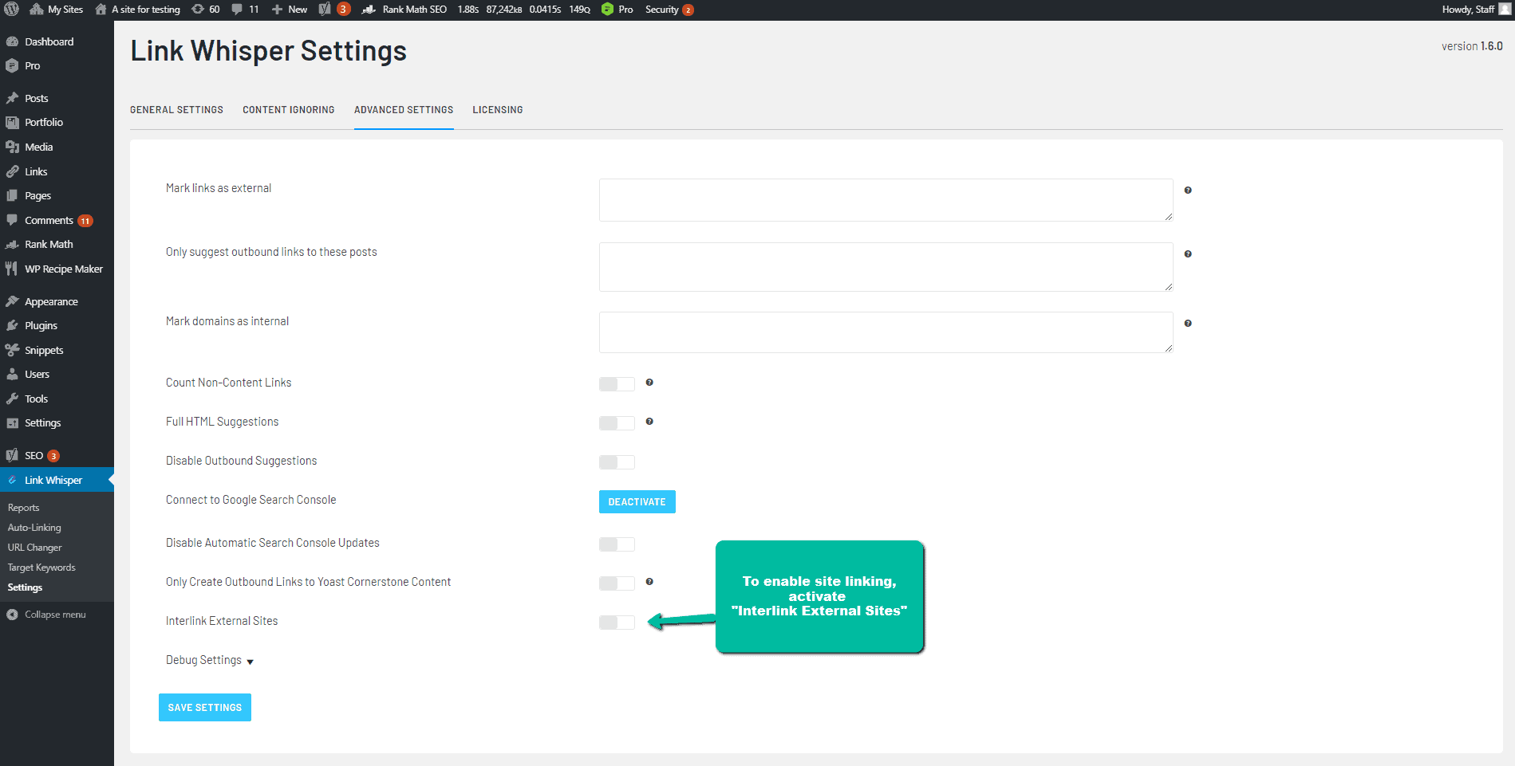Toggle Full HTML Suggestions
Screen dimensions: 1515x766
click(x=617, y=423)
